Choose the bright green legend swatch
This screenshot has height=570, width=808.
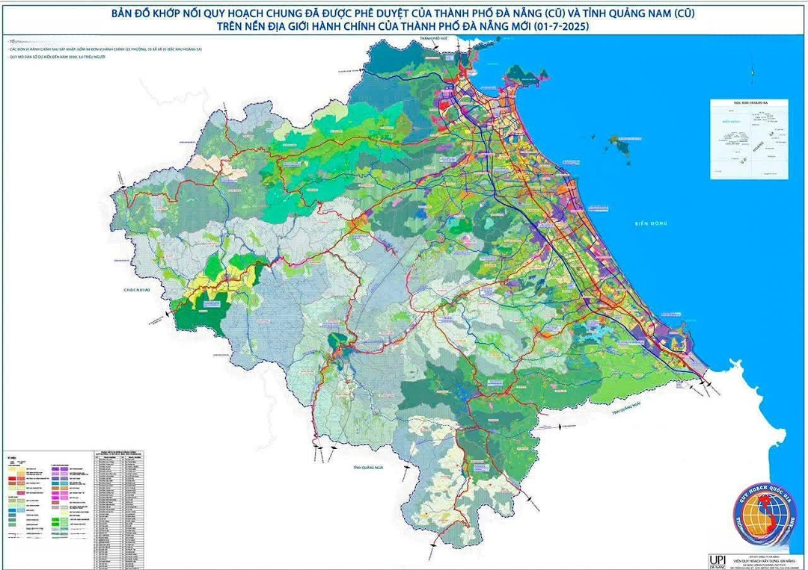[x=55, y=519]
